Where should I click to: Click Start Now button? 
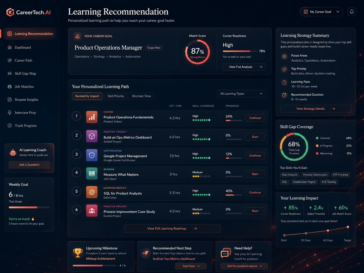(x=191, y=266)
